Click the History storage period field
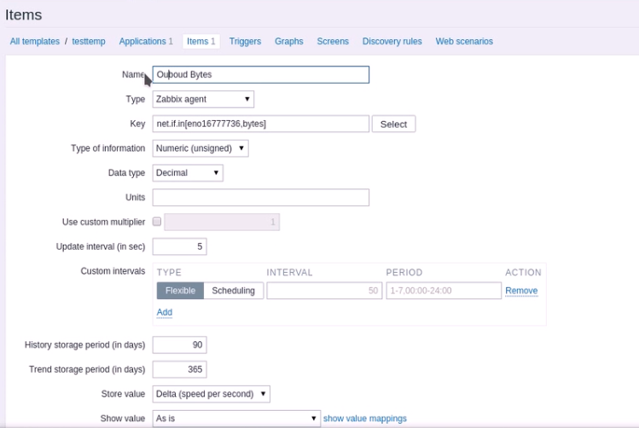 tap(180, 345)
